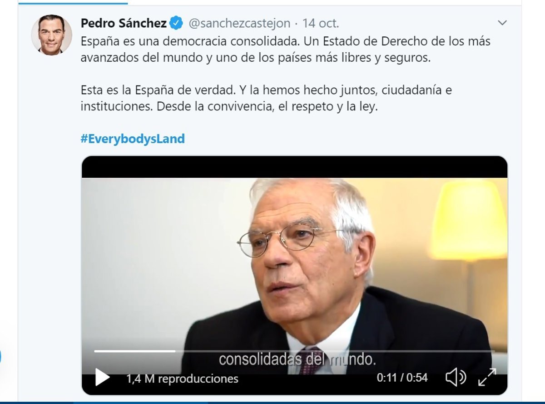
Task: Open the tweet via the 14 oct. date
Action: coord(321,23)
